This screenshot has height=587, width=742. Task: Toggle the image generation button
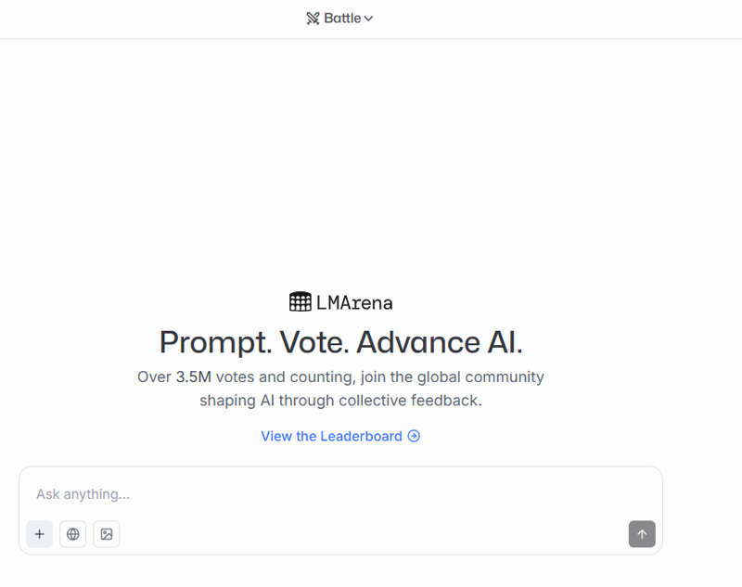pos(107,534)
